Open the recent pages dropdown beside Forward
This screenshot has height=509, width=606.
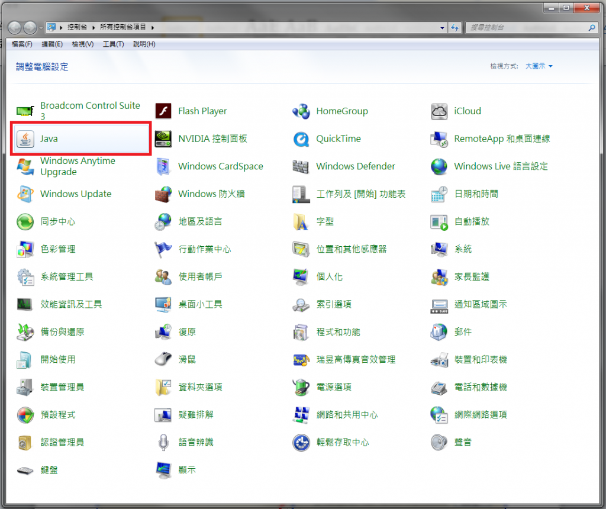(x=41, y=28)
